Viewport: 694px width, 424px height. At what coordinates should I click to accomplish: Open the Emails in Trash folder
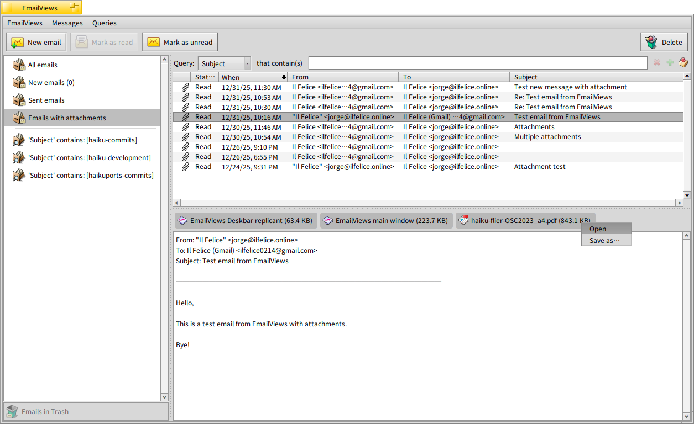45,412
